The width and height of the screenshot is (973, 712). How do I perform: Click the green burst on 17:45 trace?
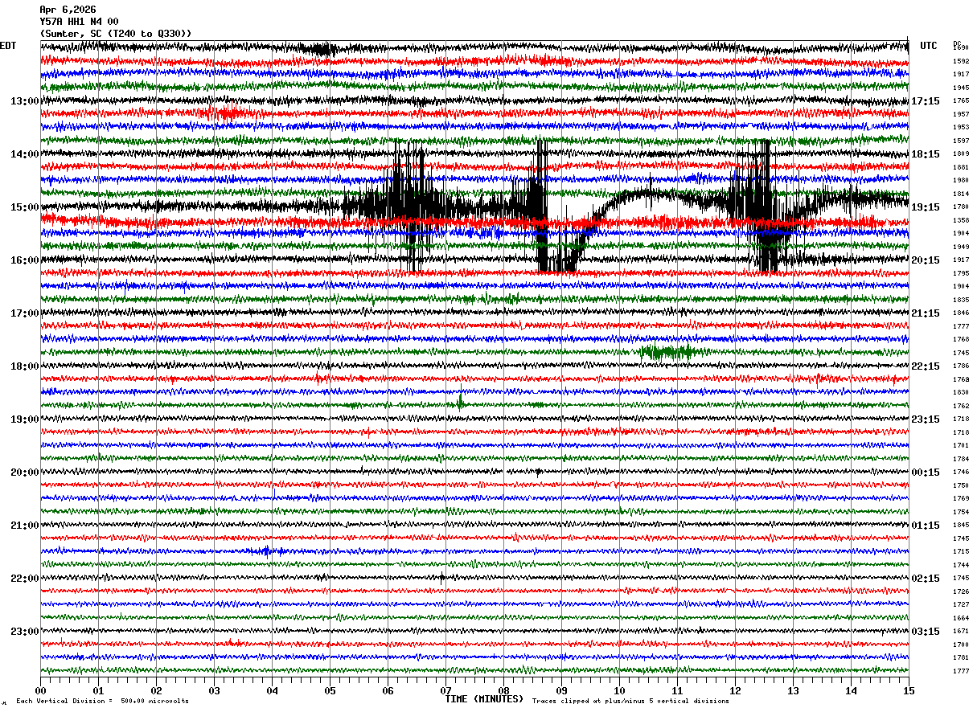[667, 351]
